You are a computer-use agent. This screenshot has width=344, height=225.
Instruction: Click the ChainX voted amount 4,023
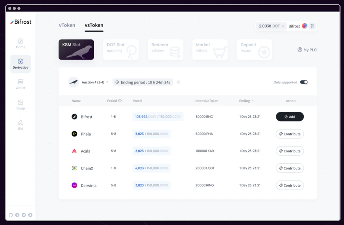[x=139, y=168]
